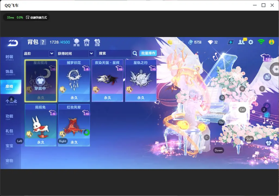Click the 1728/4500 capacity counter
Viewport: 279px width, 196px height.
(60, 42)
